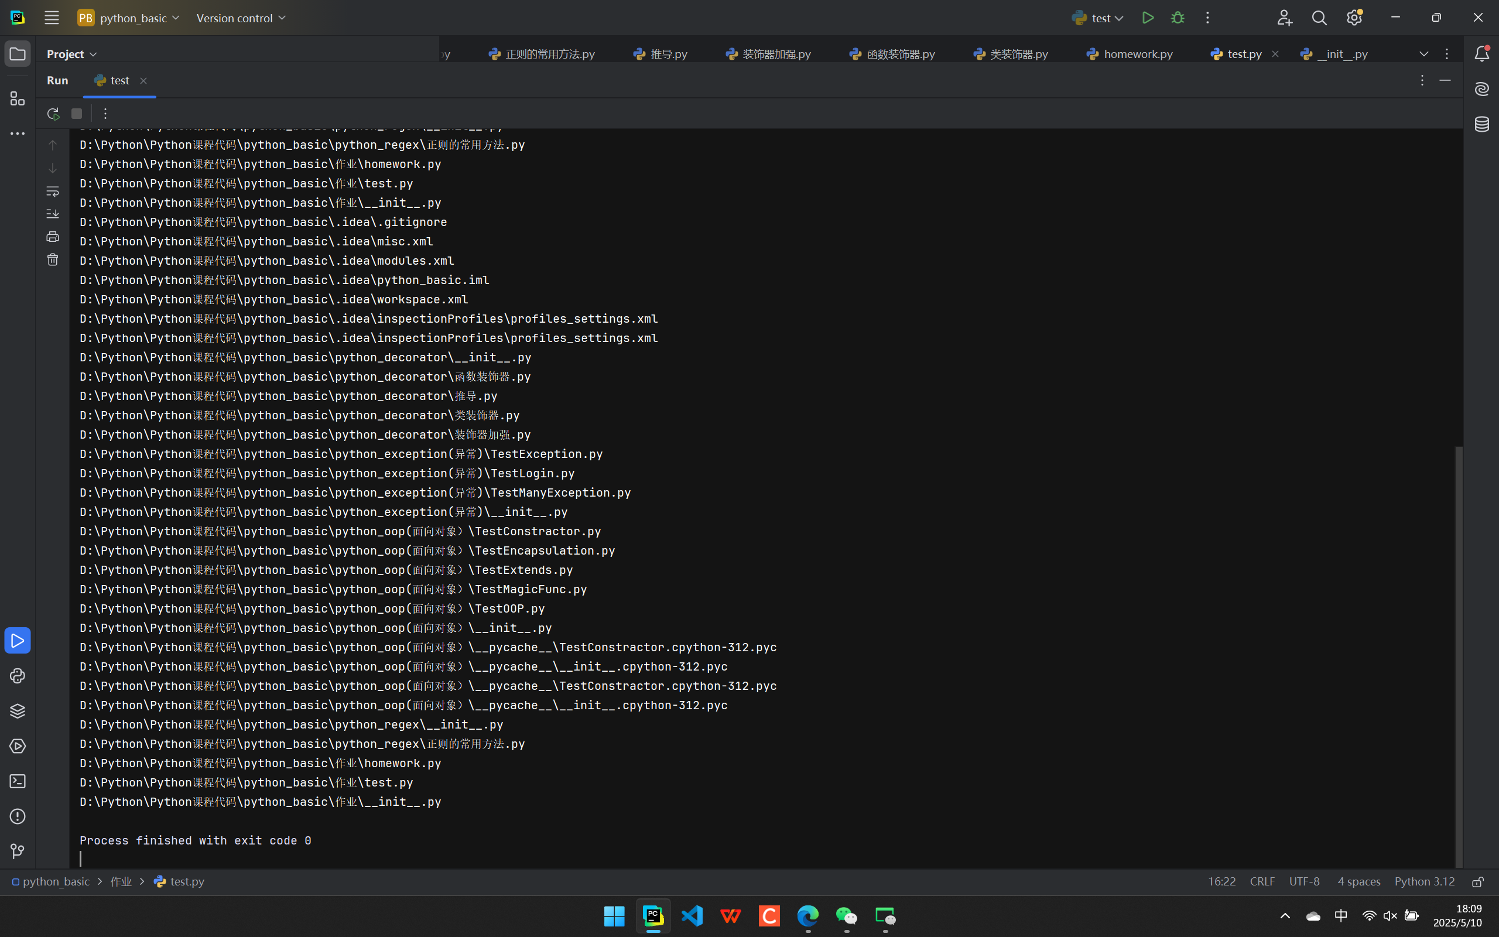Open the Terminal tool window
Viewport: 1499px width, 937px height.
coord(18,781)
